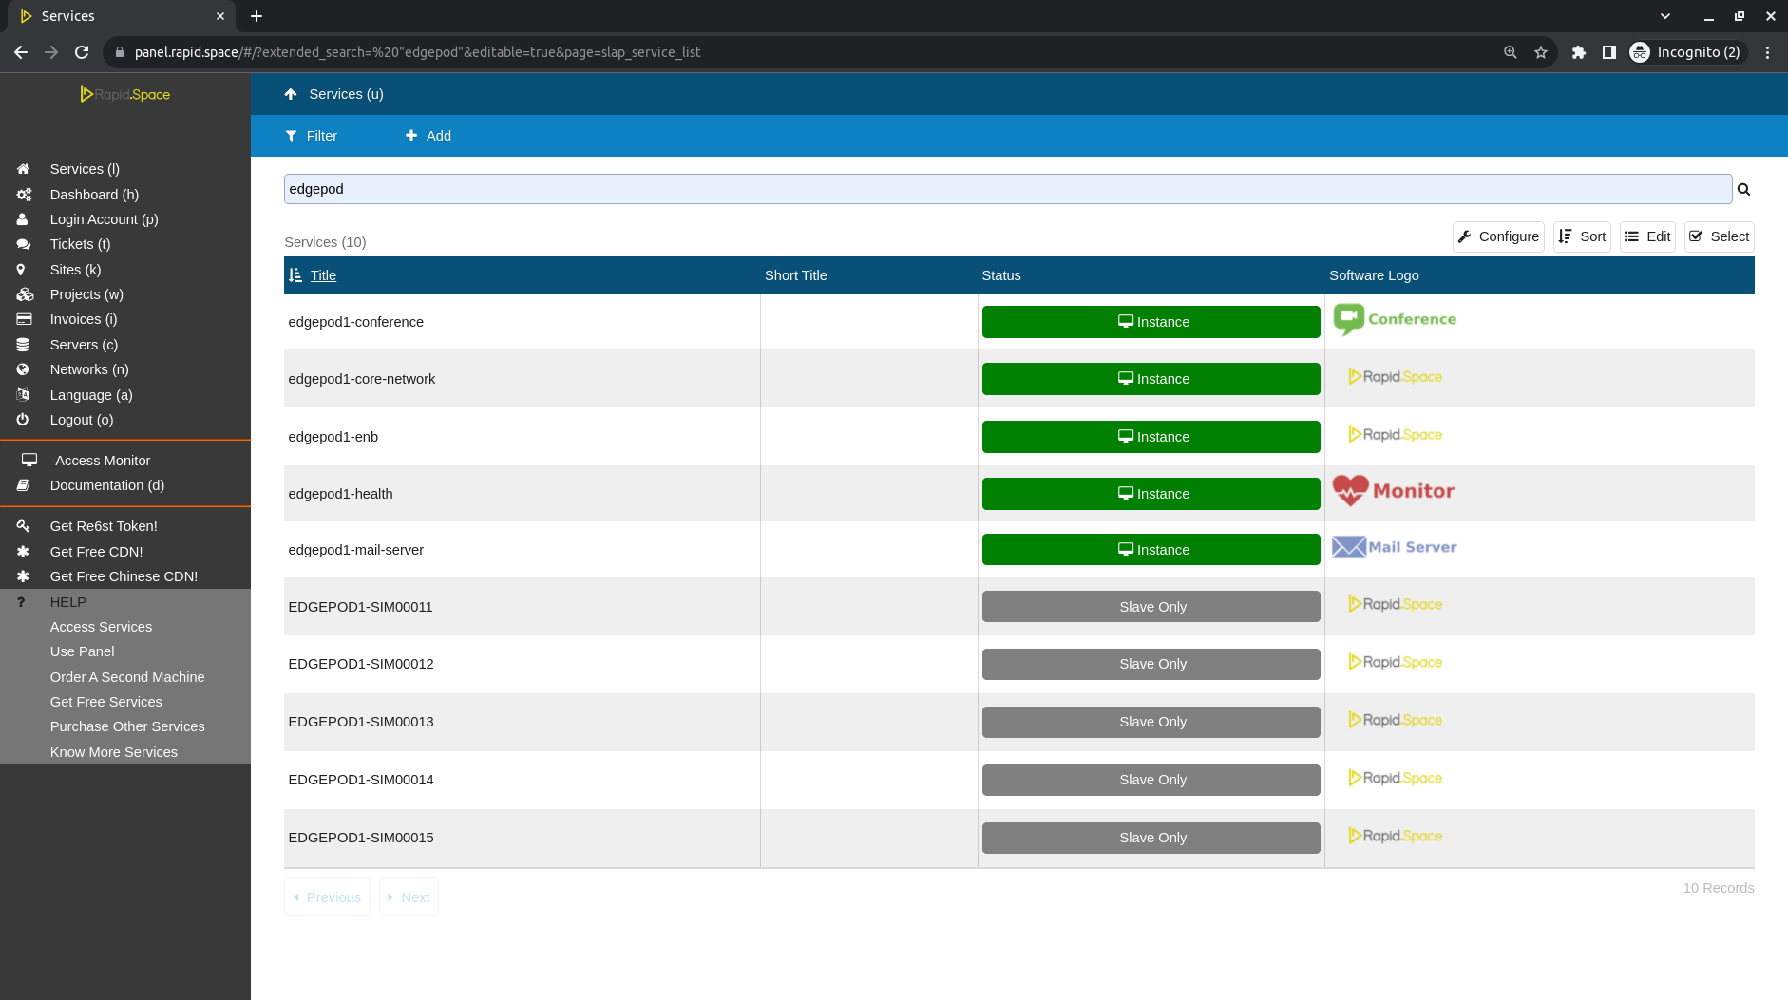Click the gears icon beside Dashboard

click(x=24, y=195)
